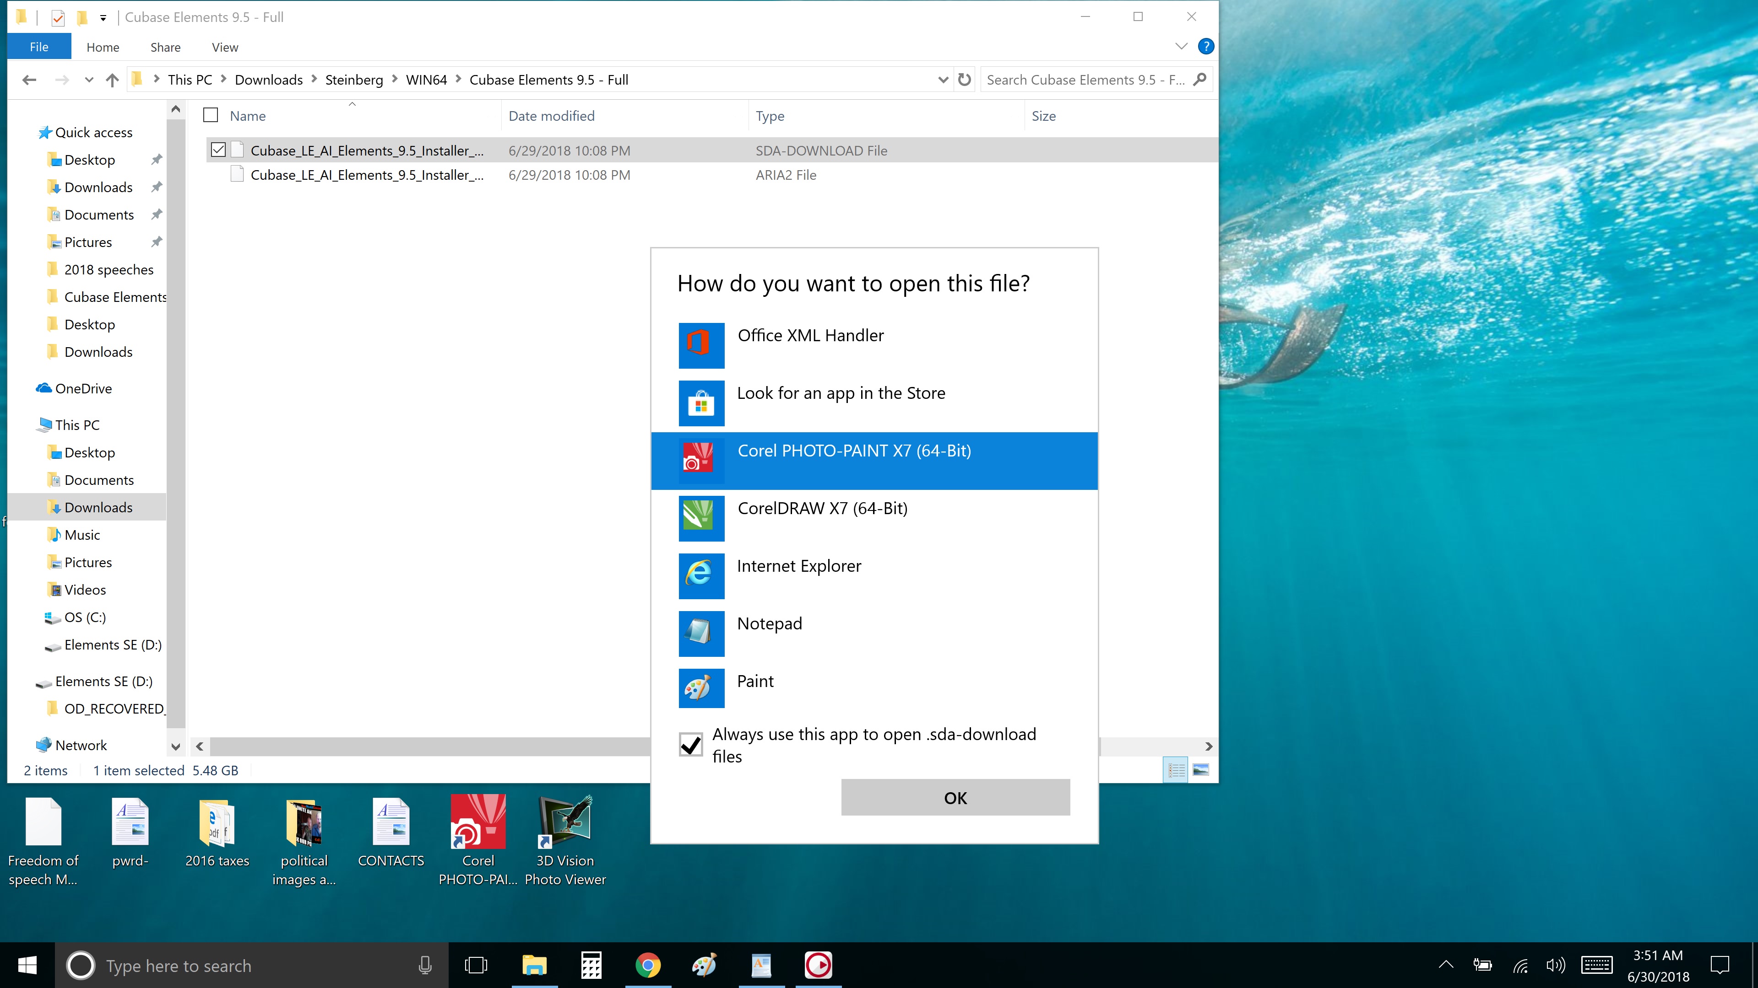This screenshot has height=988, width=1758.
Task: Open Music folder under This PC
Action: point(82,535)
